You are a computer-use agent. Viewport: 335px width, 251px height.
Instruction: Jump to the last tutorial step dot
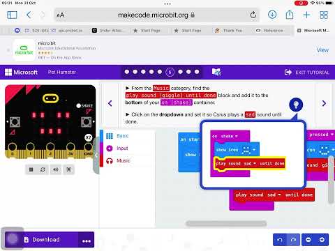(197, 72)
